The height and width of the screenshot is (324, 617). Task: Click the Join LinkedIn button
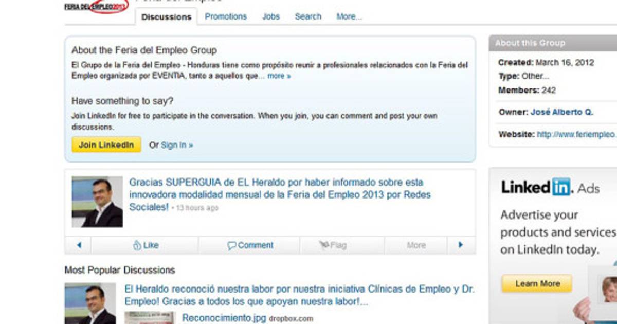point(106,145)
